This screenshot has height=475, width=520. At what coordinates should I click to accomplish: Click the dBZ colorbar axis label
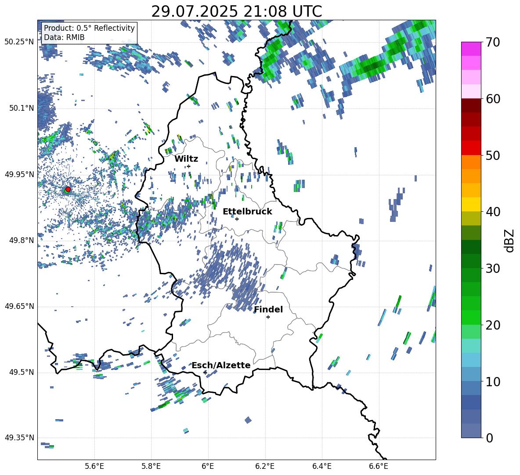pyautogui.click(x=509, y=240)
